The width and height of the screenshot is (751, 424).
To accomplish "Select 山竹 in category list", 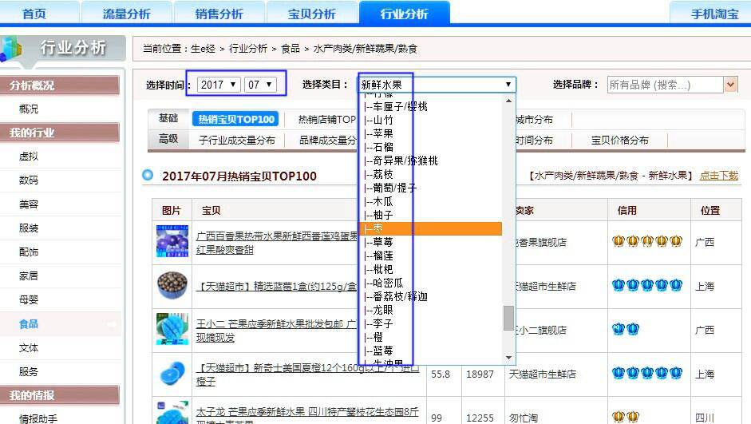I will (x=431, y=120).
